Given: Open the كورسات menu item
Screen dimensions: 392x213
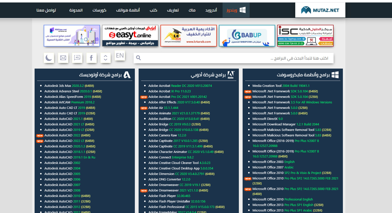Looking at the screenshot, I should (99, 10).
